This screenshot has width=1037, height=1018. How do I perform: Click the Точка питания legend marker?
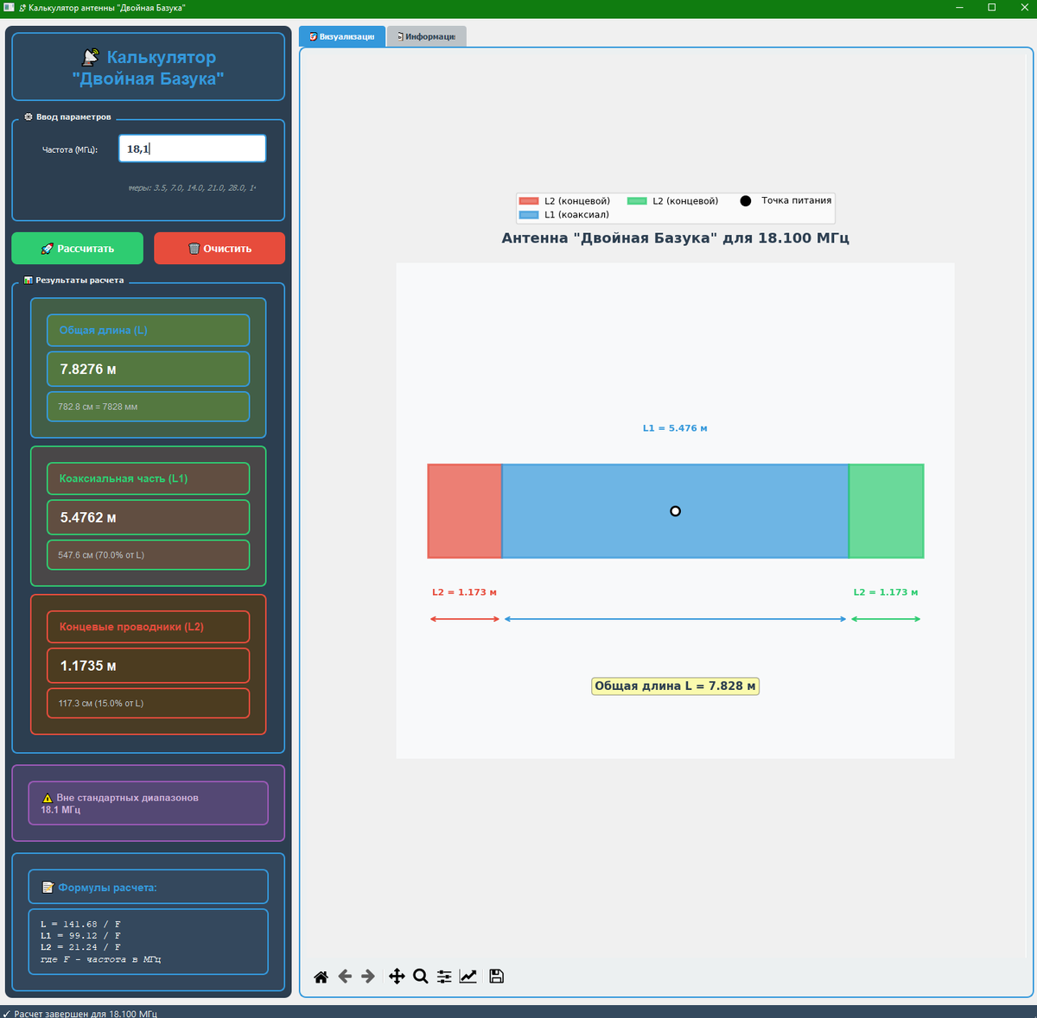[x=746, y=201]
